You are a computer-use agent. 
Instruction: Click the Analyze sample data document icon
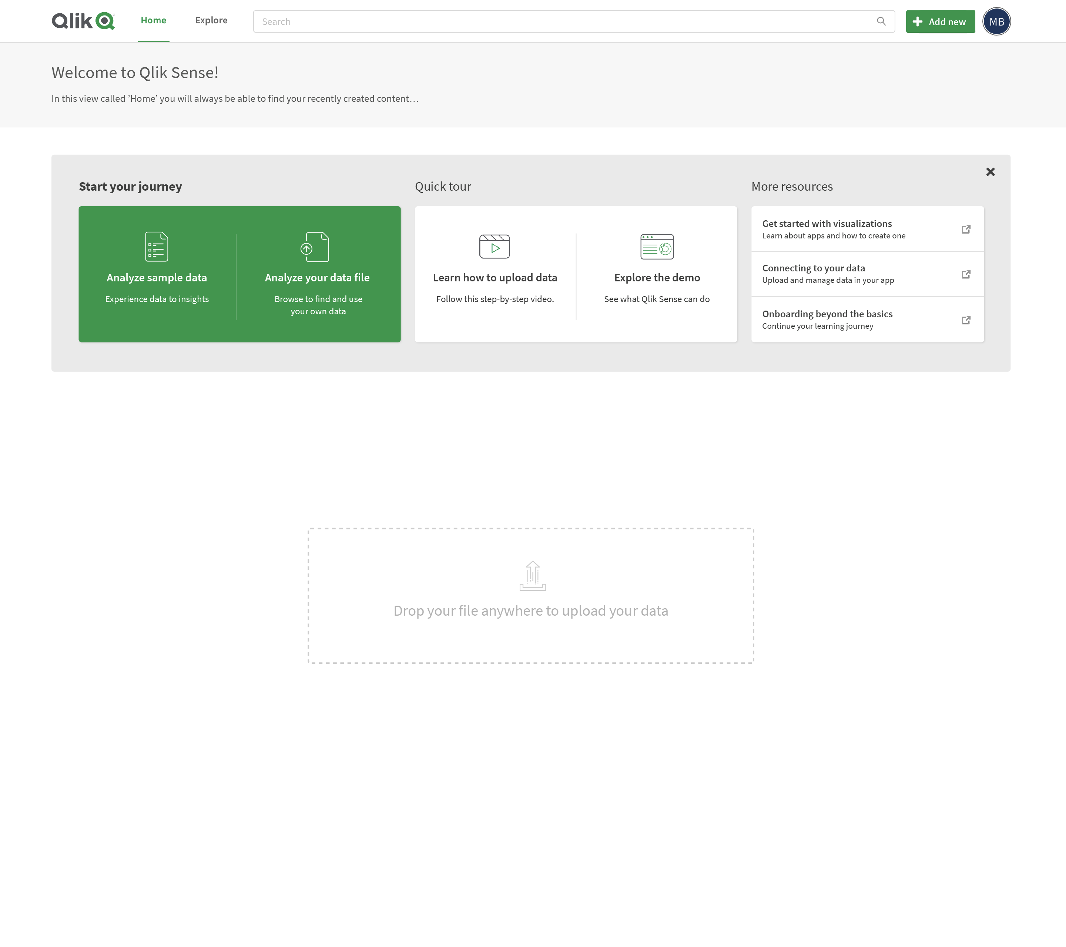pyautogui.click(x=157, y=247)
